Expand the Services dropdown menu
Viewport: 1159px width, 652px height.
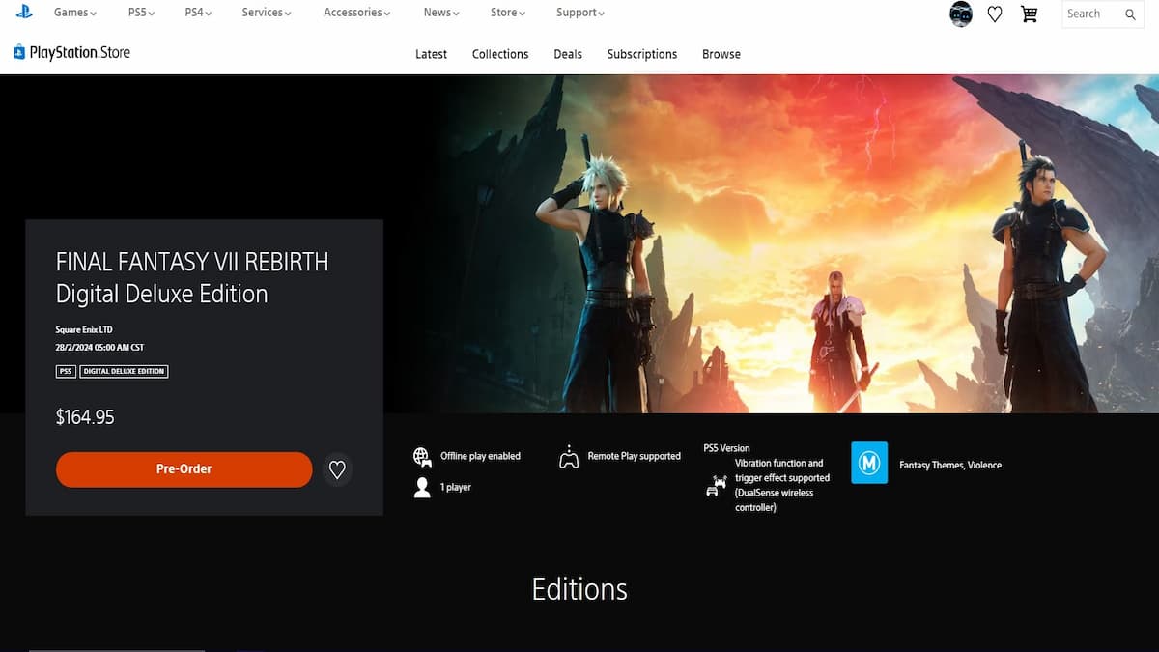[267, 13]
